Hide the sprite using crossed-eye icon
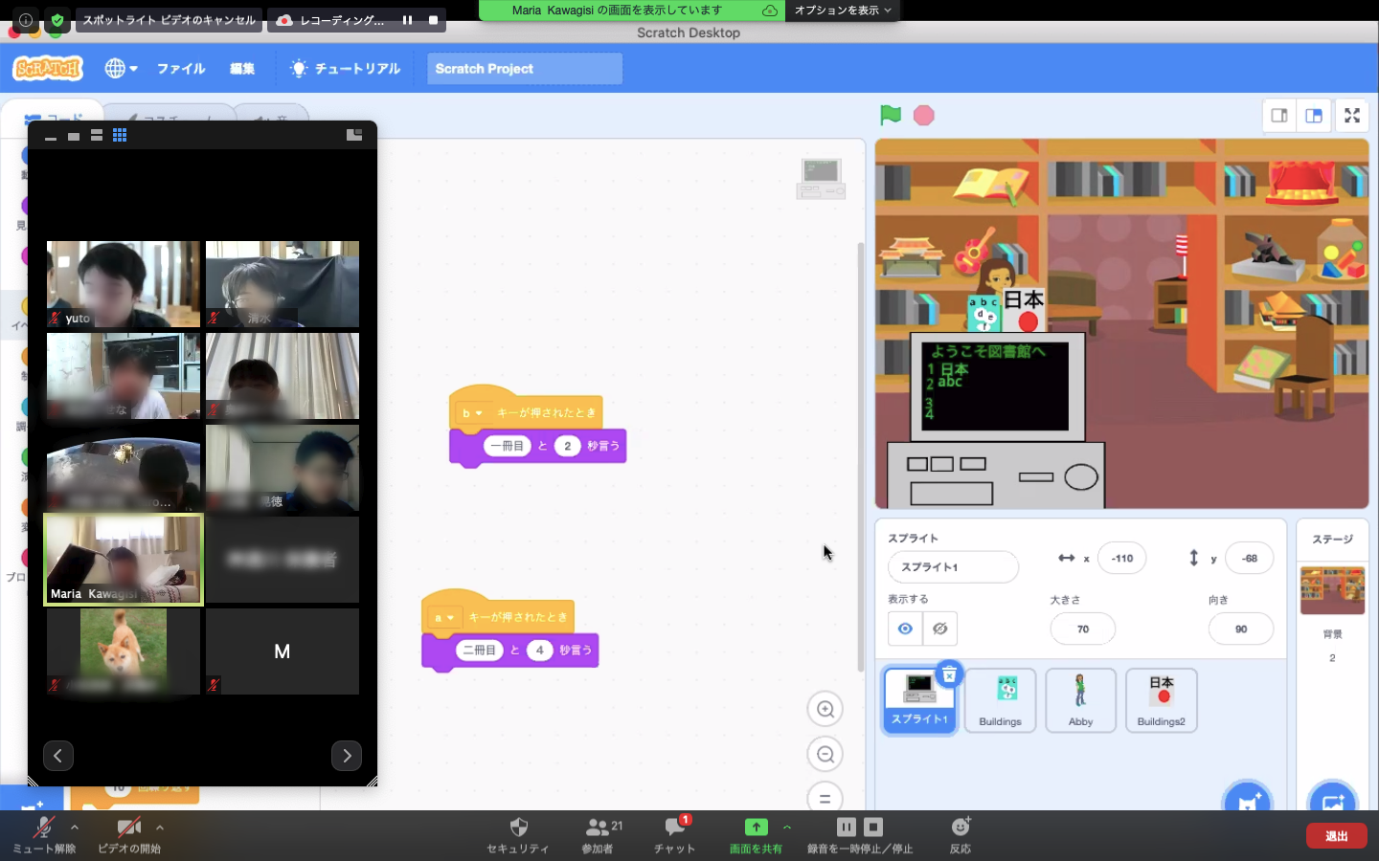Image resolution: width=1379 pixels, height=861 pixels. [x=940, y=629]
